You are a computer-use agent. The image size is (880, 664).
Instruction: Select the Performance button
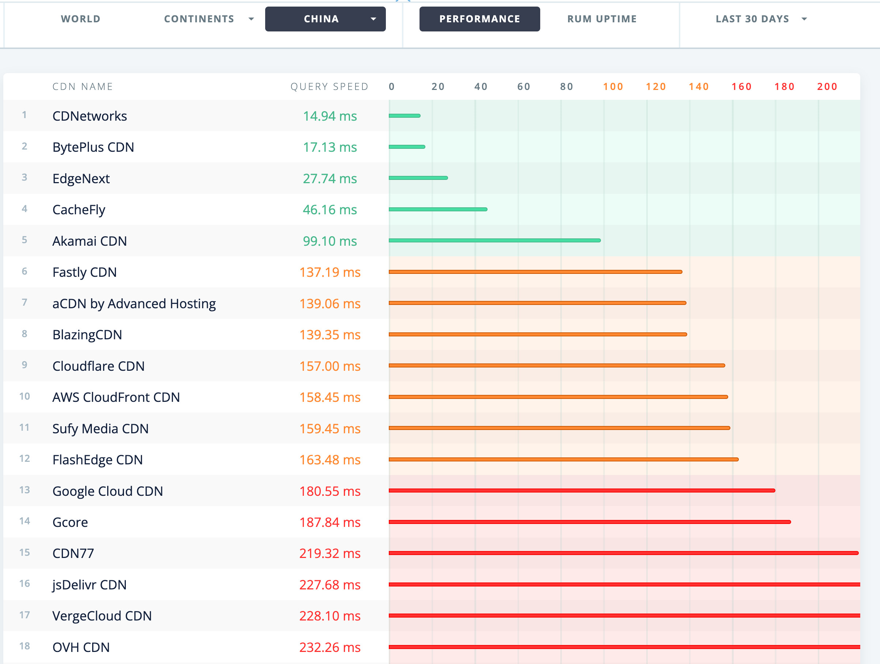(480, 19)
